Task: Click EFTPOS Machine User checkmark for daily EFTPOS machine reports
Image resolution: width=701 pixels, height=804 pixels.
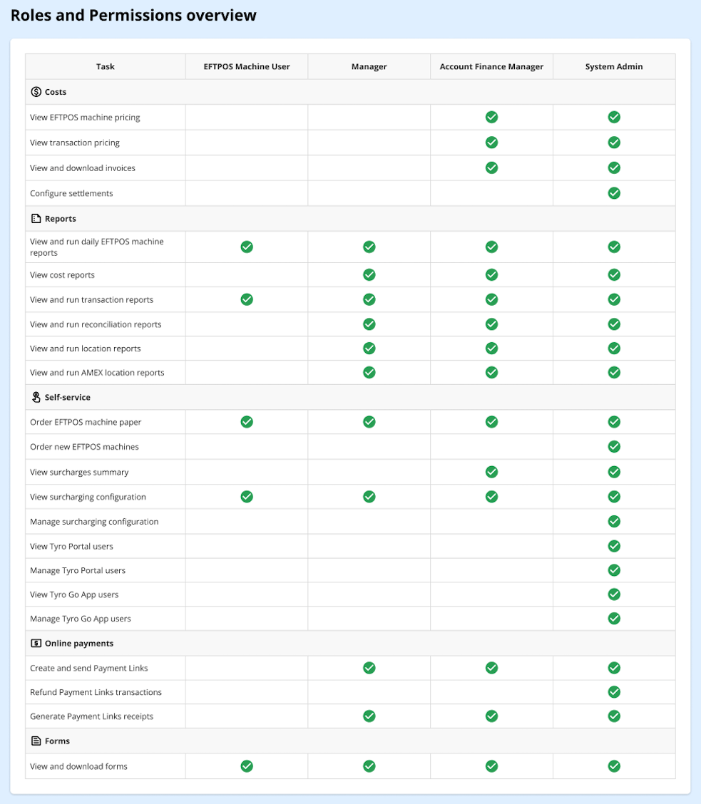Action: click(247, 247)
